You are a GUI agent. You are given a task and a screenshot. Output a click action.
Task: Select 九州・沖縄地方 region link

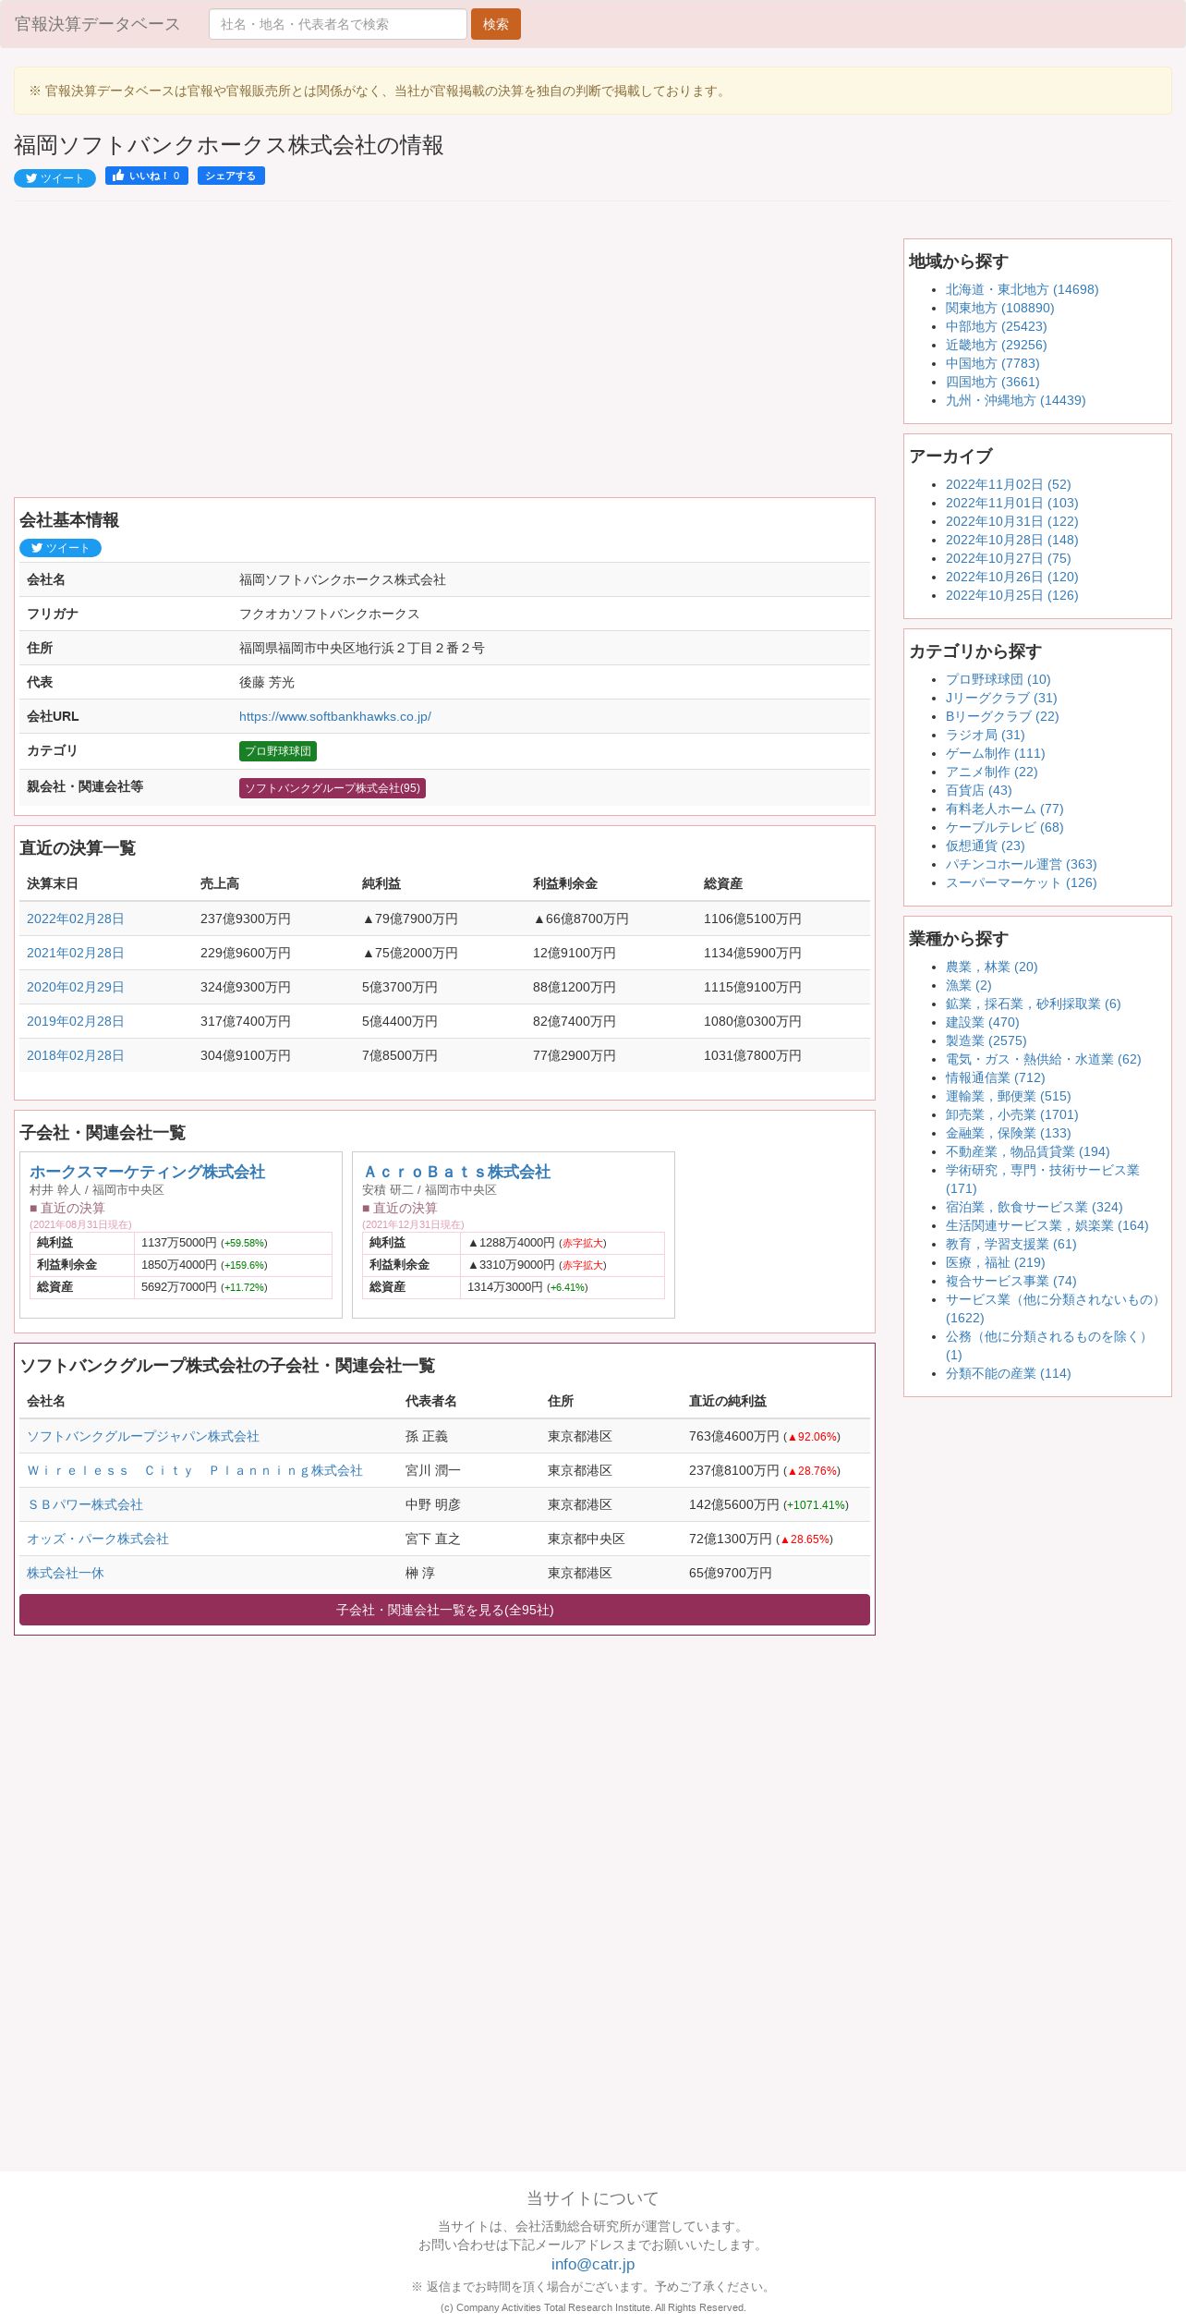(x=1015, y=400)
